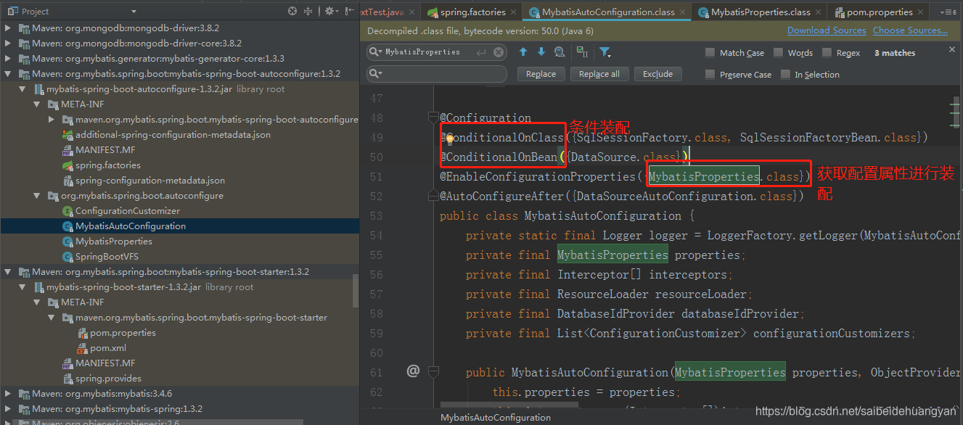Click the Exclude button
The width and height of the screenshot is (963, 425).
point(657,74)
